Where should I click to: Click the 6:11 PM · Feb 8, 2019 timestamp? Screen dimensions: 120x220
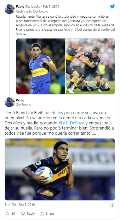click(20, 205)
